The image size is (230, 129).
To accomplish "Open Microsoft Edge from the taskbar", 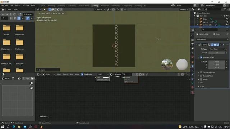I will [14, 126].
